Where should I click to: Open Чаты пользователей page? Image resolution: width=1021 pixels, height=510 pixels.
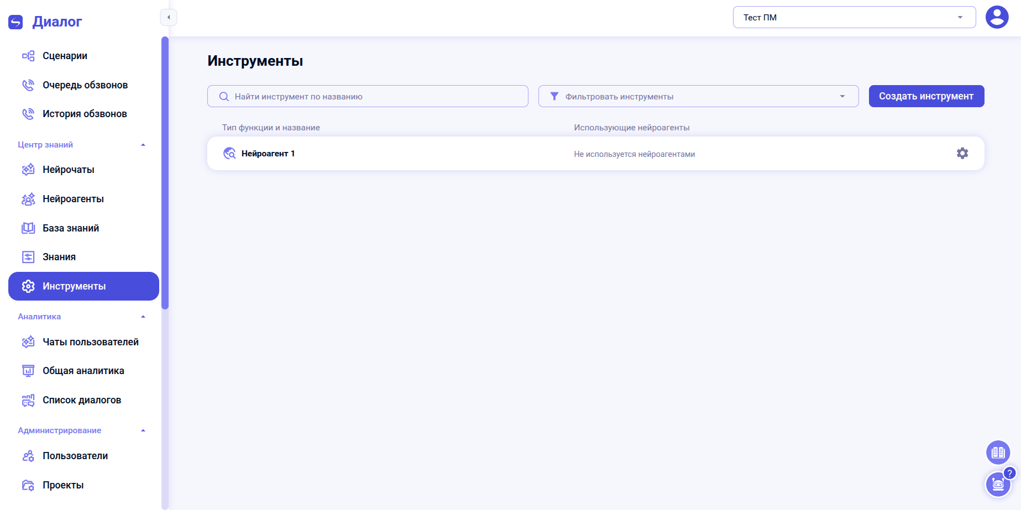[x=83, y=342]
